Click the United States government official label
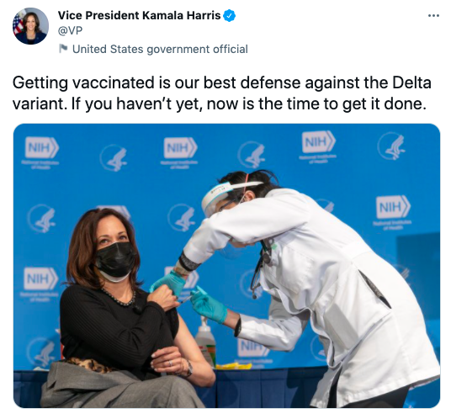The image size is (451, 419). (160, 49)
